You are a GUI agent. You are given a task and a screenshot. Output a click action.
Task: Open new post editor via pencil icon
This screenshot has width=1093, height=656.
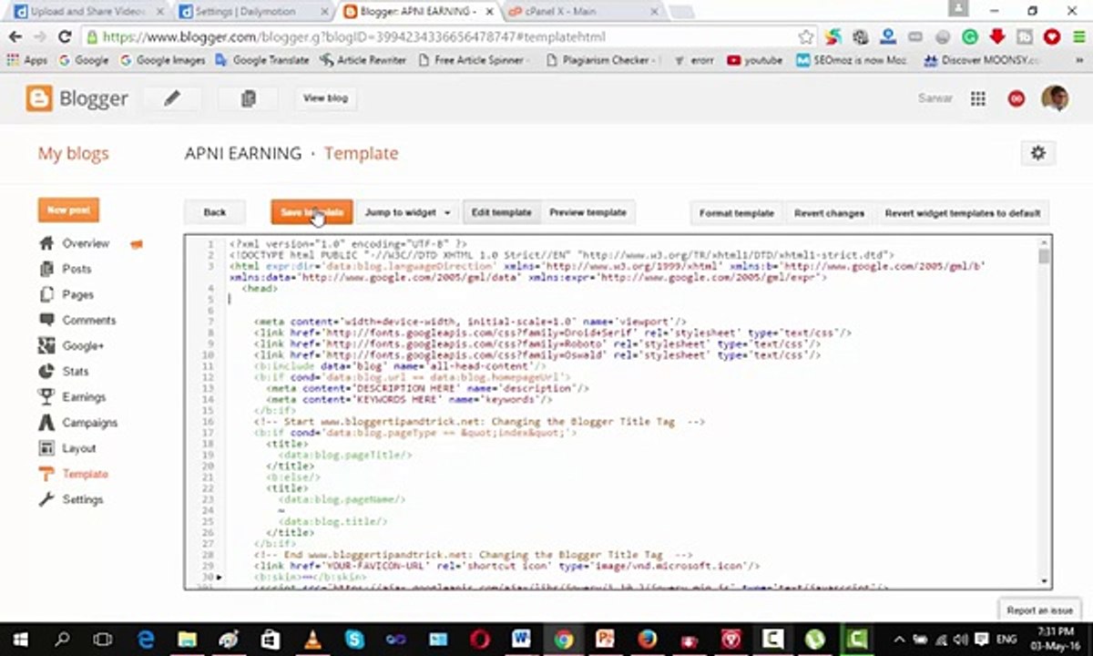tap(172, 98)
